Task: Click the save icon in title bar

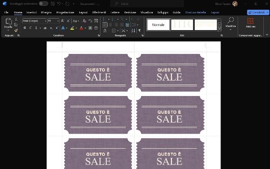Action: point(53,4)
